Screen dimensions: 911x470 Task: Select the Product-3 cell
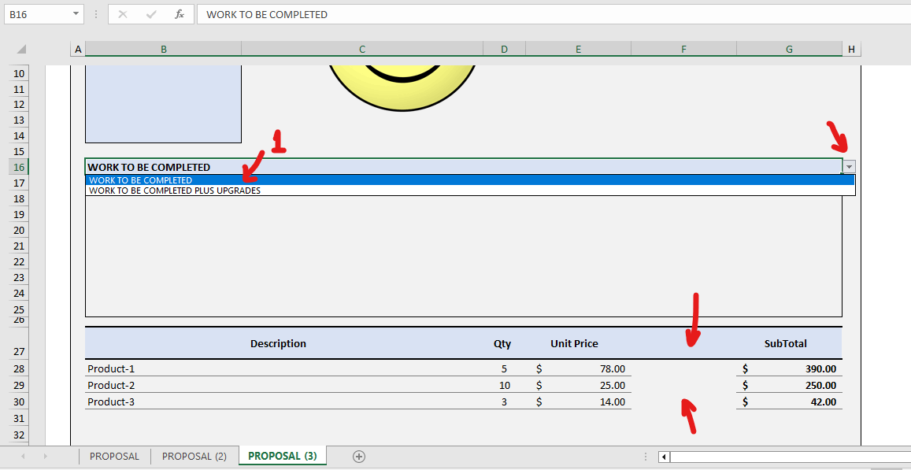point(284,402)
